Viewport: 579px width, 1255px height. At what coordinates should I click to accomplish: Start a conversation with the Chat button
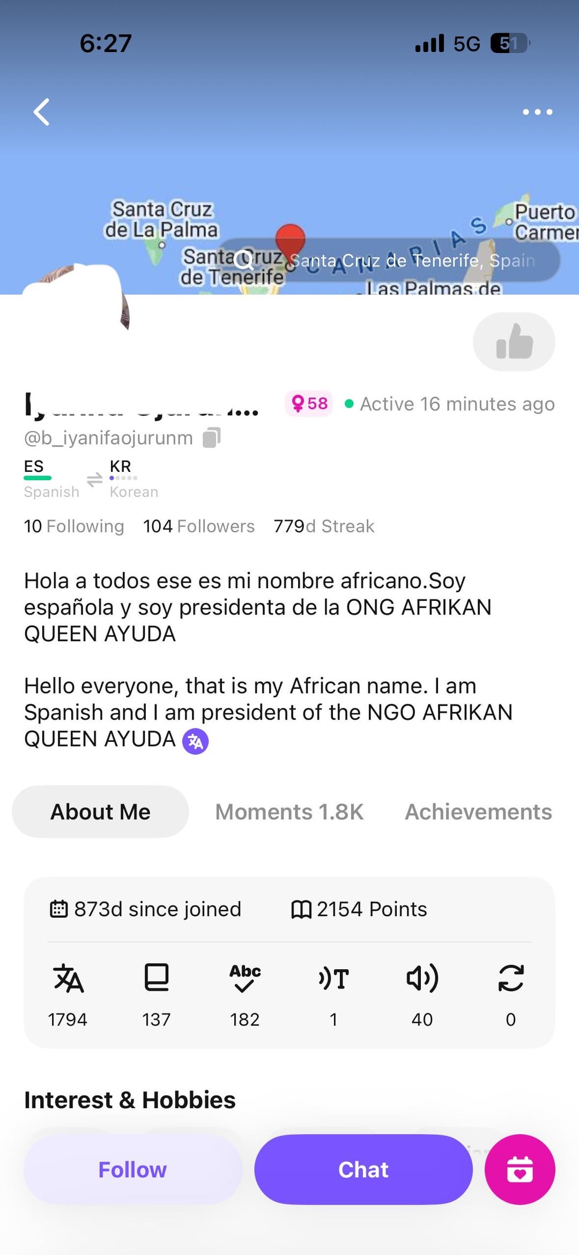pos(363,1169)
